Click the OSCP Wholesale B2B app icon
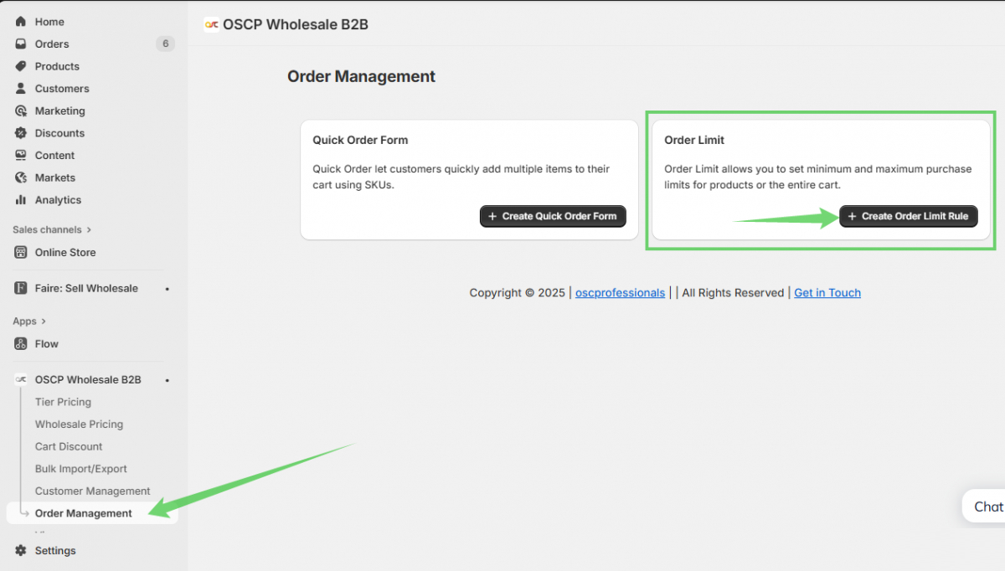This screenshot has height=571, width=1005. (20, 379)
